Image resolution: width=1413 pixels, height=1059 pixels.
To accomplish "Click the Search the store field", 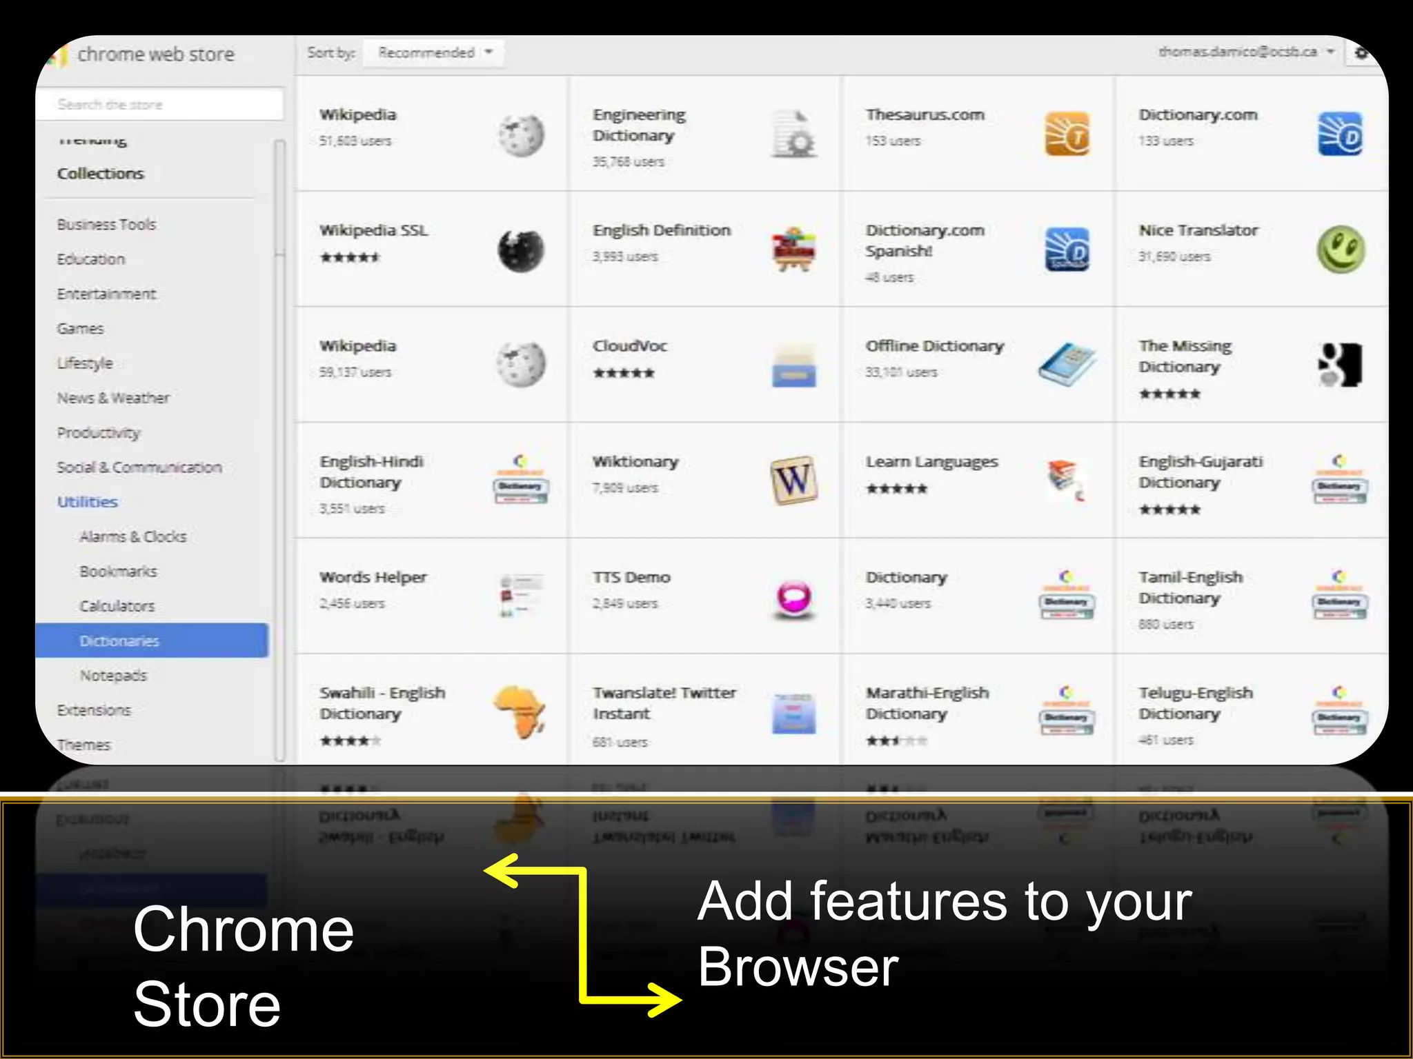I will pyautogui.click(x=160, y=105).
